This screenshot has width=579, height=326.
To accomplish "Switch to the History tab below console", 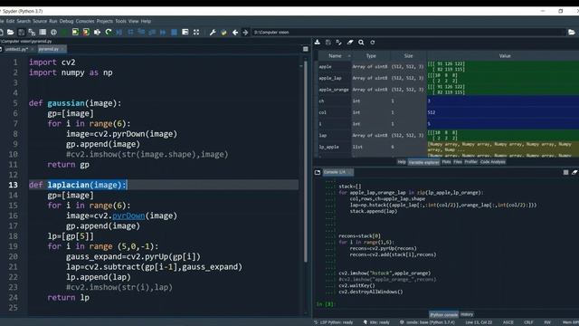I will (x=467, y=314).
